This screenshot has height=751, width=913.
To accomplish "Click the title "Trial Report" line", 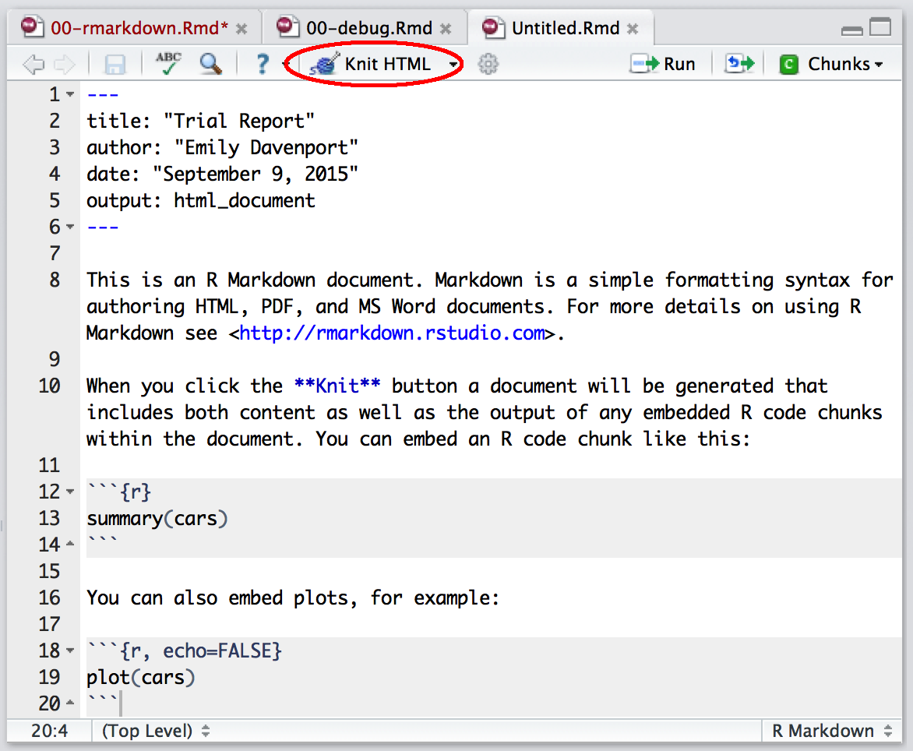I will pos(200,121).
